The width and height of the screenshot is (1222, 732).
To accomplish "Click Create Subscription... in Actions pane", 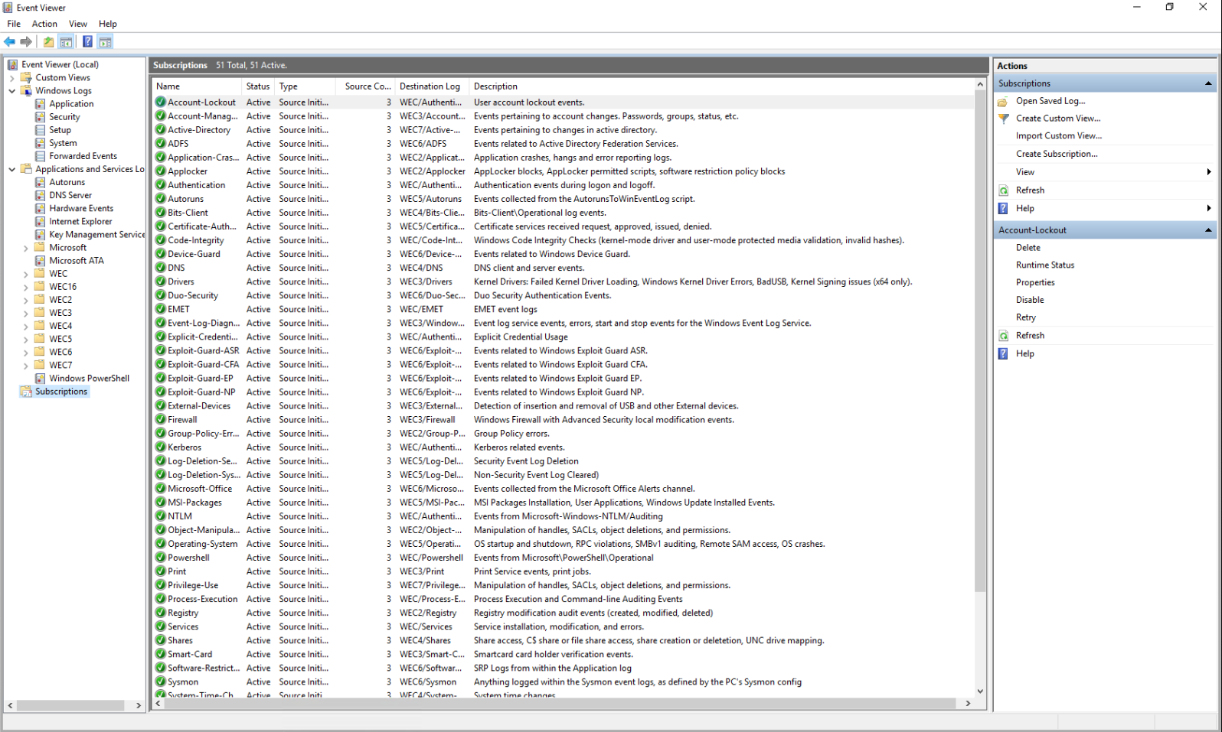I will coord(1057,154).
